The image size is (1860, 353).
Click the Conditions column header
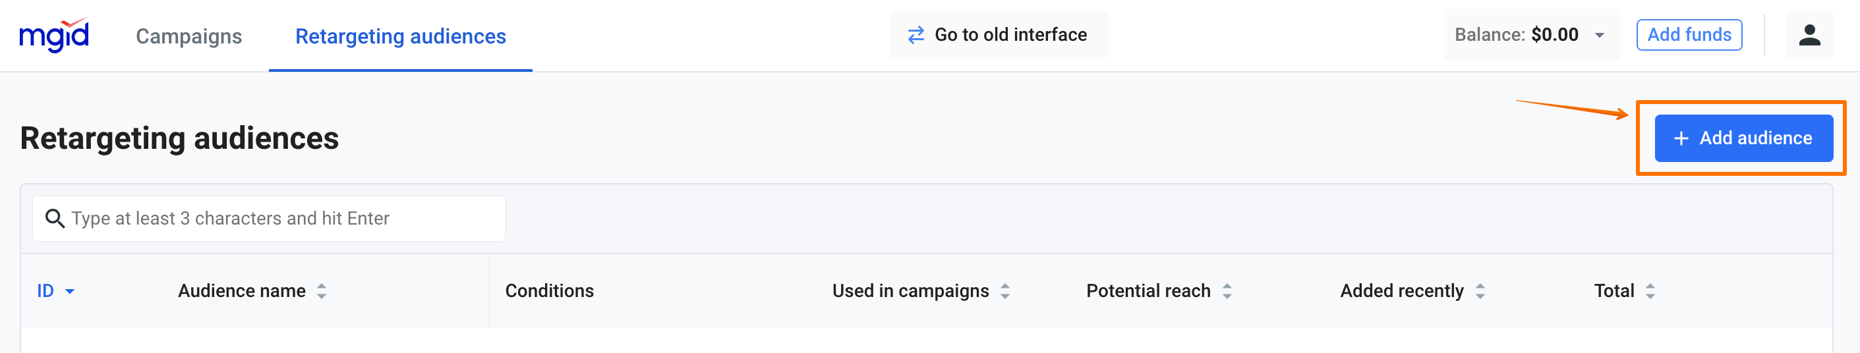coord(549,291)
